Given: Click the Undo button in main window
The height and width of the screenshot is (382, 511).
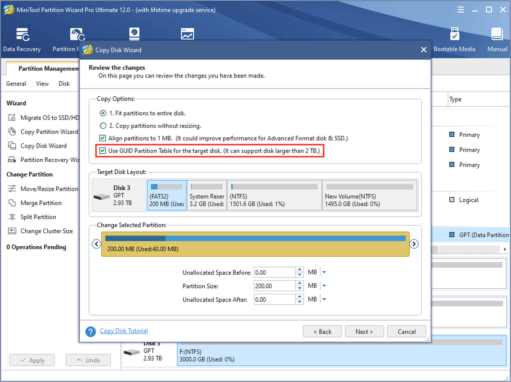Looking at the screenshot, I should tap(88, 360).
